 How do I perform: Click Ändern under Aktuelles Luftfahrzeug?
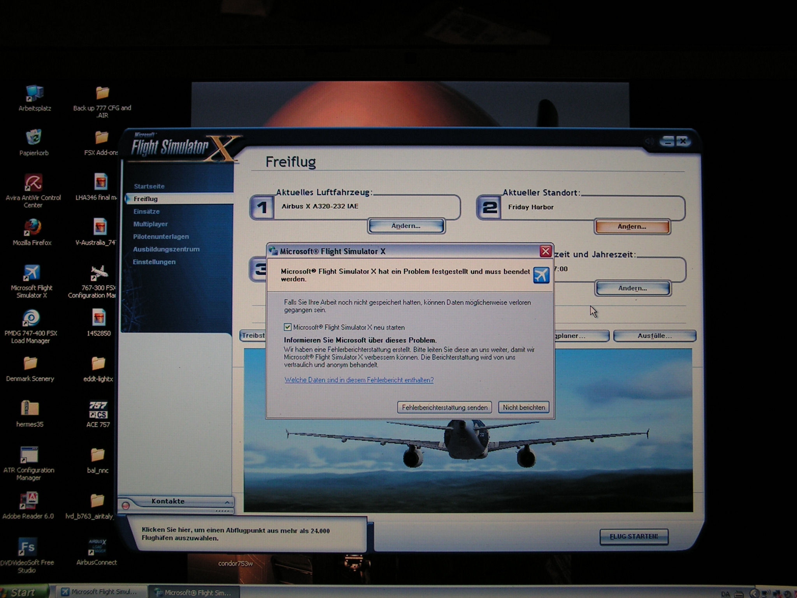tap(406, 226)
